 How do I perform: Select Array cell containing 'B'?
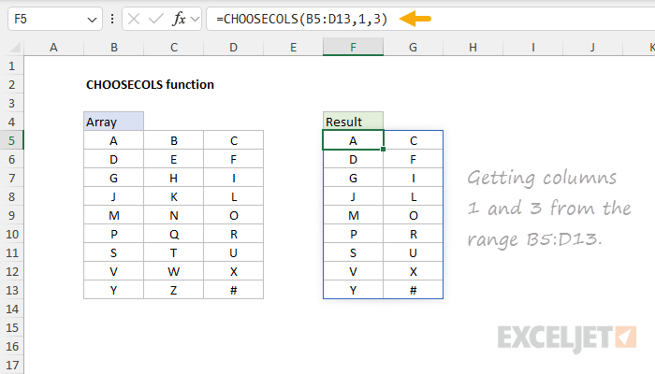tap(174, 140)
